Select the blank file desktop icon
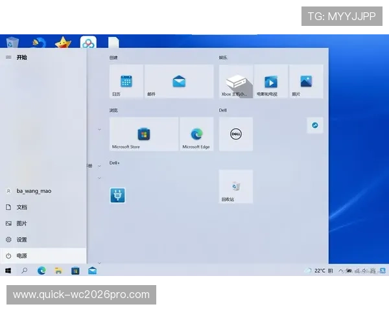 113,42
